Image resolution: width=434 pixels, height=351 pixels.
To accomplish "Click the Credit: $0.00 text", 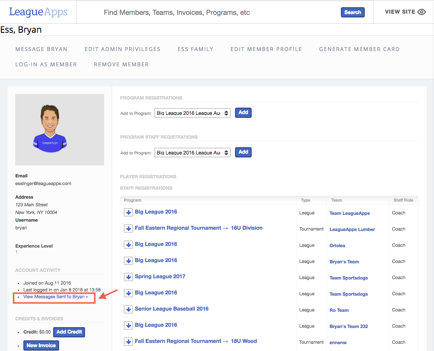I will (37, 332).
